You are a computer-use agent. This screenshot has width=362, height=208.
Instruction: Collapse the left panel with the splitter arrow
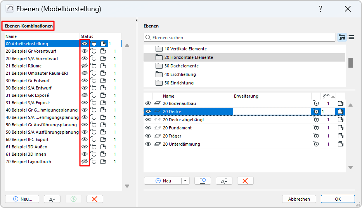137,21
